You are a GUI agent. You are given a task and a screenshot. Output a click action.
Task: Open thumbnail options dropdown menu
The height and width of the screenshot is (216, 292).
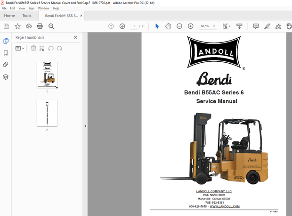click(x=20, y=49)
